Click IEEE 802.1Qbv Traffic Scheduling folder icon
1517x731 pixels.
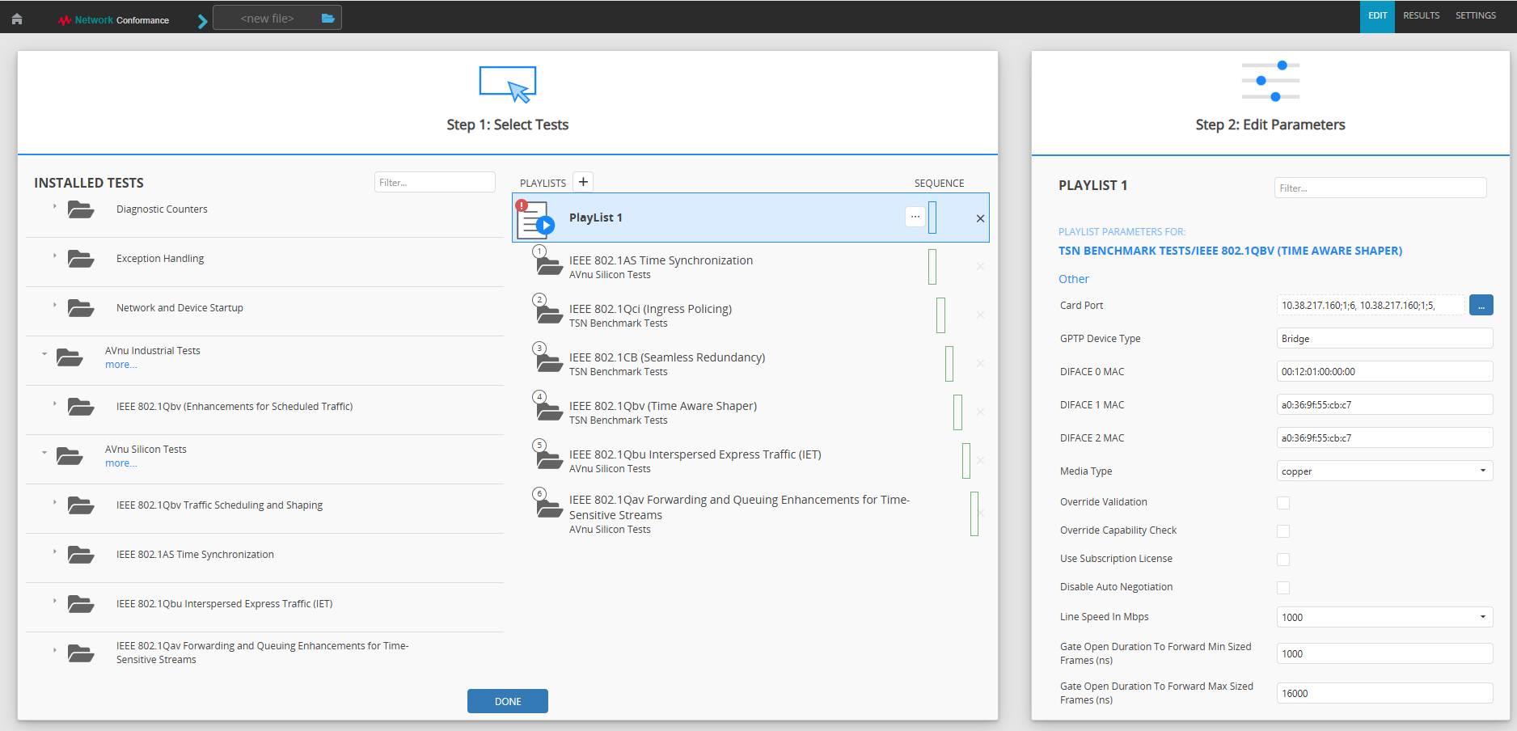click(81, 505)
